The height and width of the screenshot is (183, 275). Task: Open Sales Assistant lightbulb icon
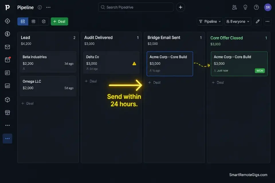point(245,7)
